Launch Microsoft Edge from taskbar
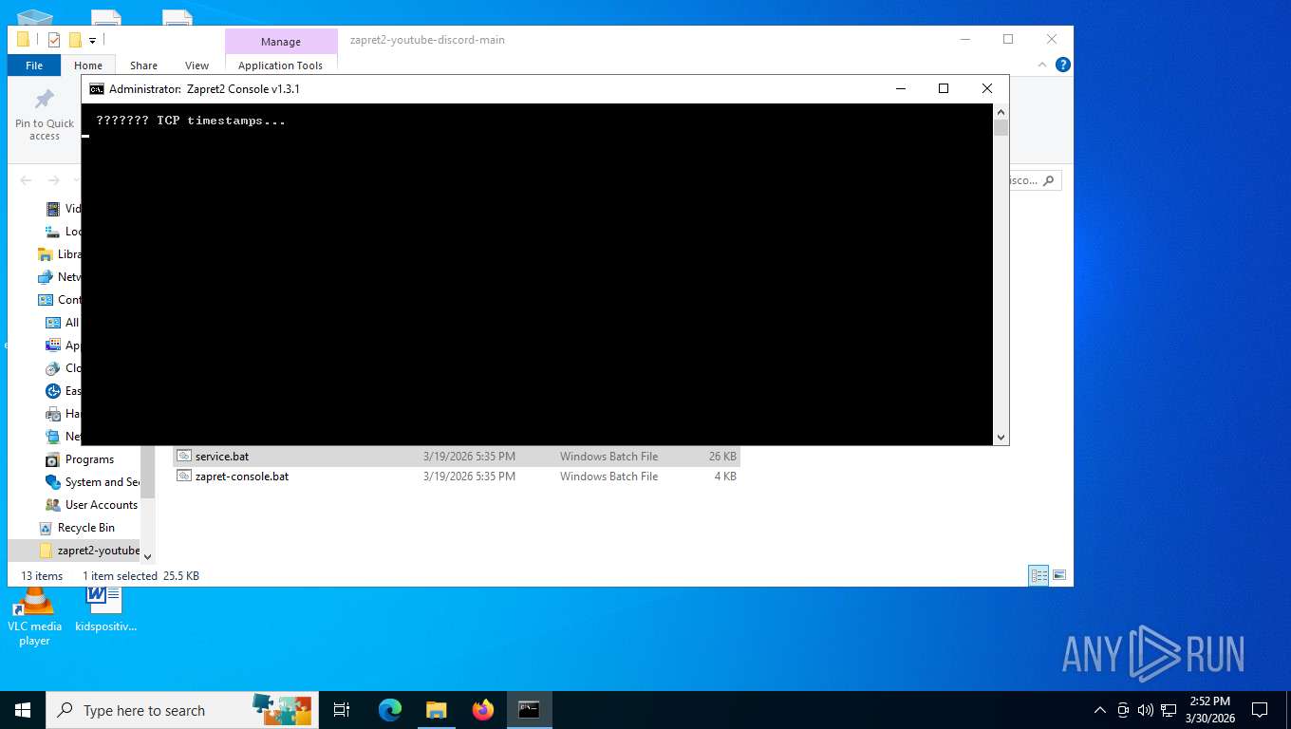The height and width of the screenshot is (729, 1291). pyautogui.click(x=389, y=710)
